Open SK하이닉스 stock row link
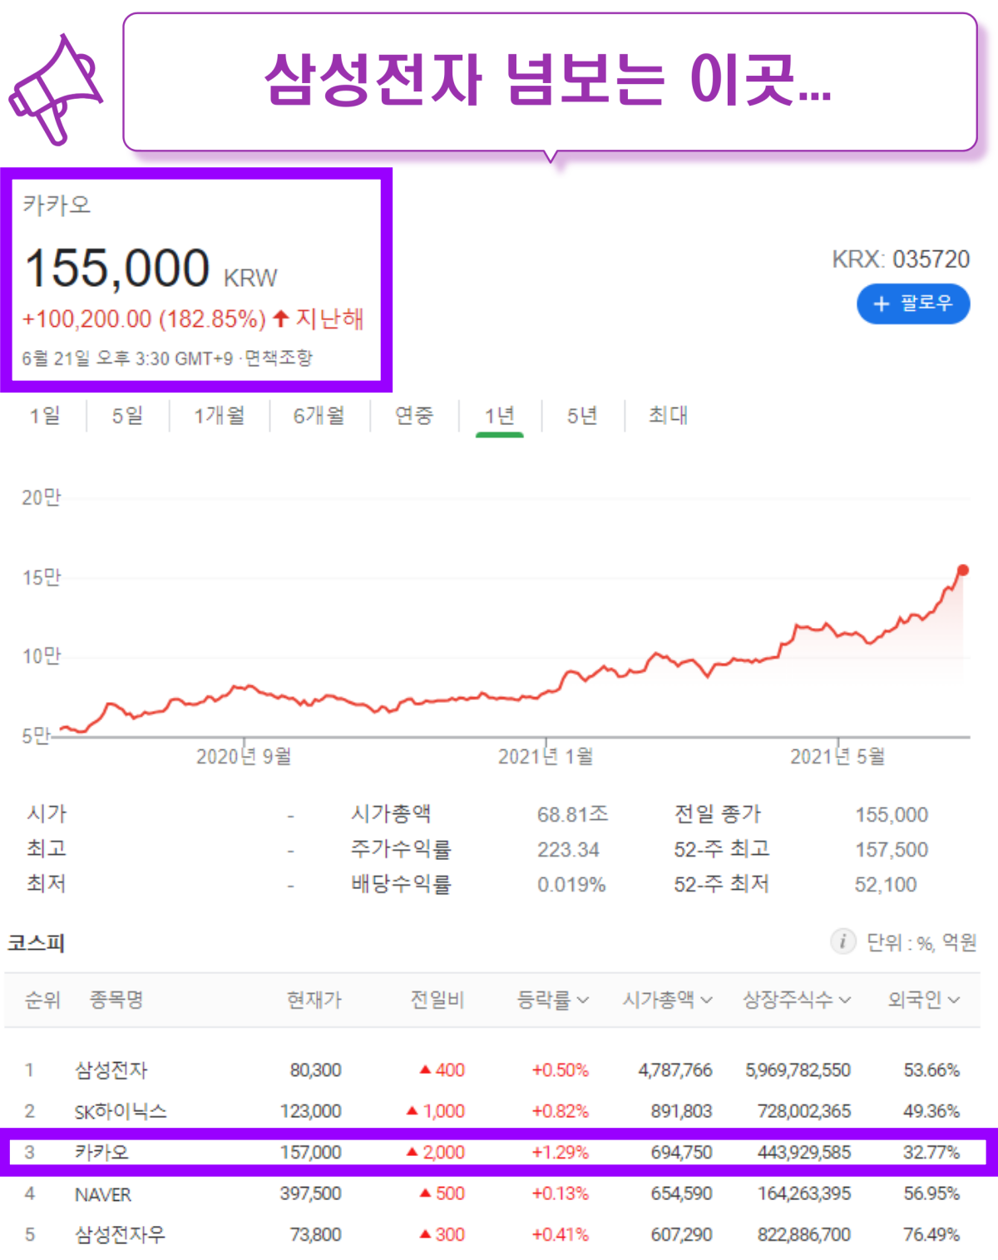This screenshot has width=998, height=1260. coord(121,1111)
